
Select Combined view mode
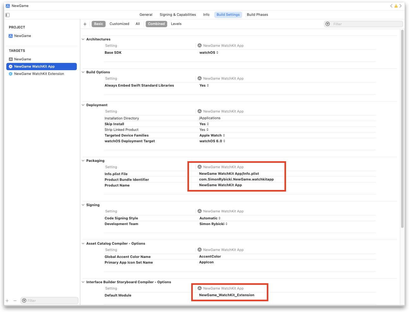point(156,24)
